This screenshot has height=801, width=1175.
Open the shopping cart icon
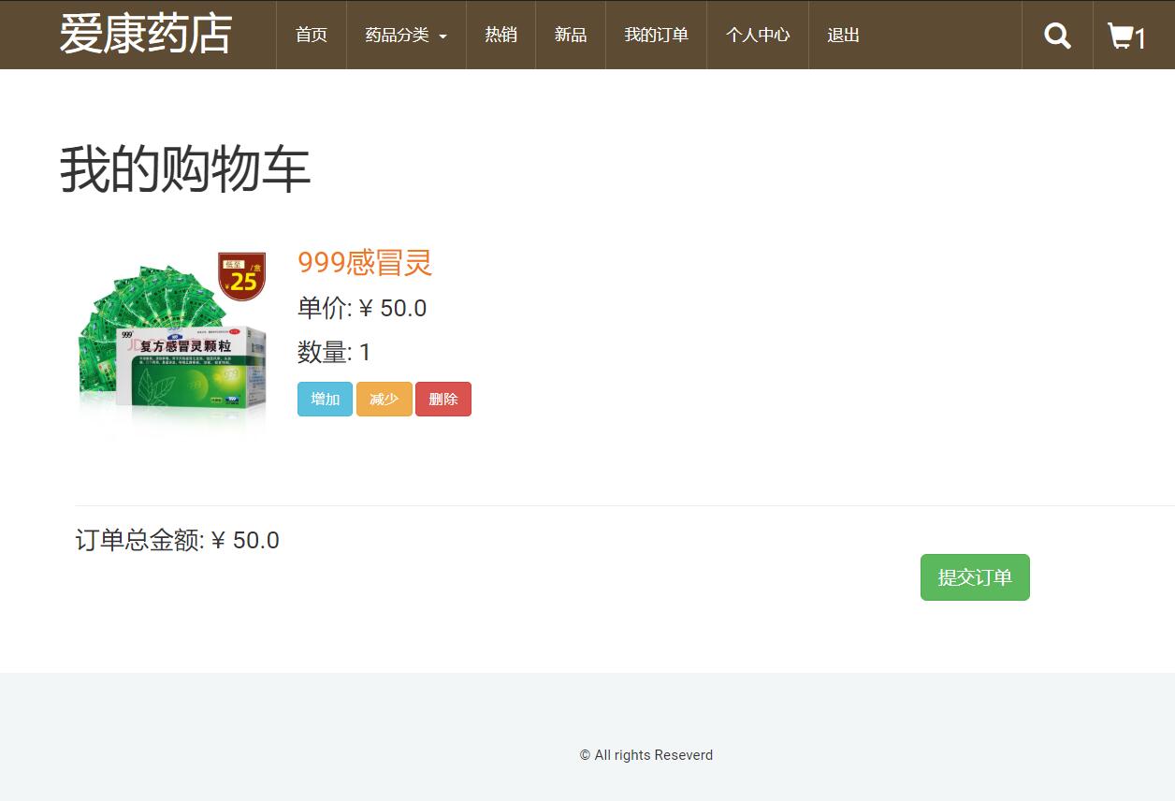click(x=1122, y=35)
